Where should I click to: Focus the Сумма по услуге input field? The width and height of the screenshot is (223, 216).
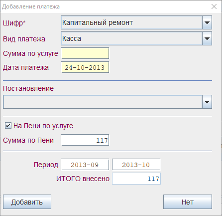[85, 53]
